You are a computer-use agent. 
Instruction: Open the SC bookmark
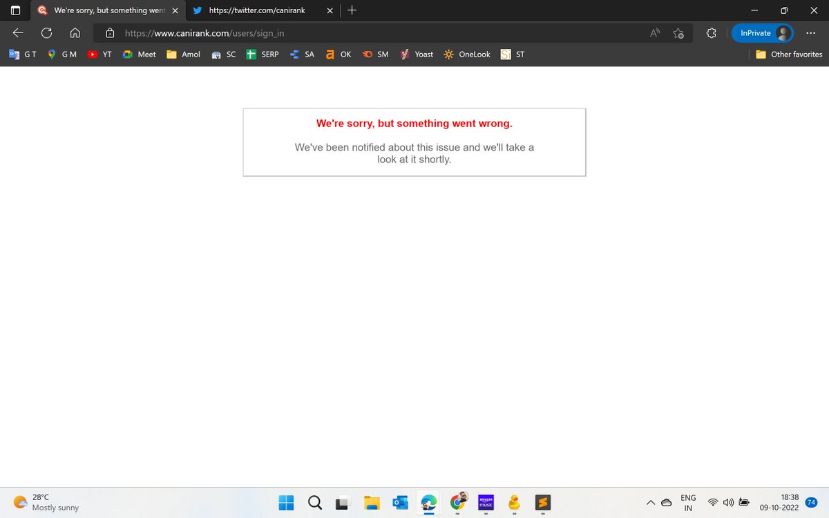click(x=224, y=54)
